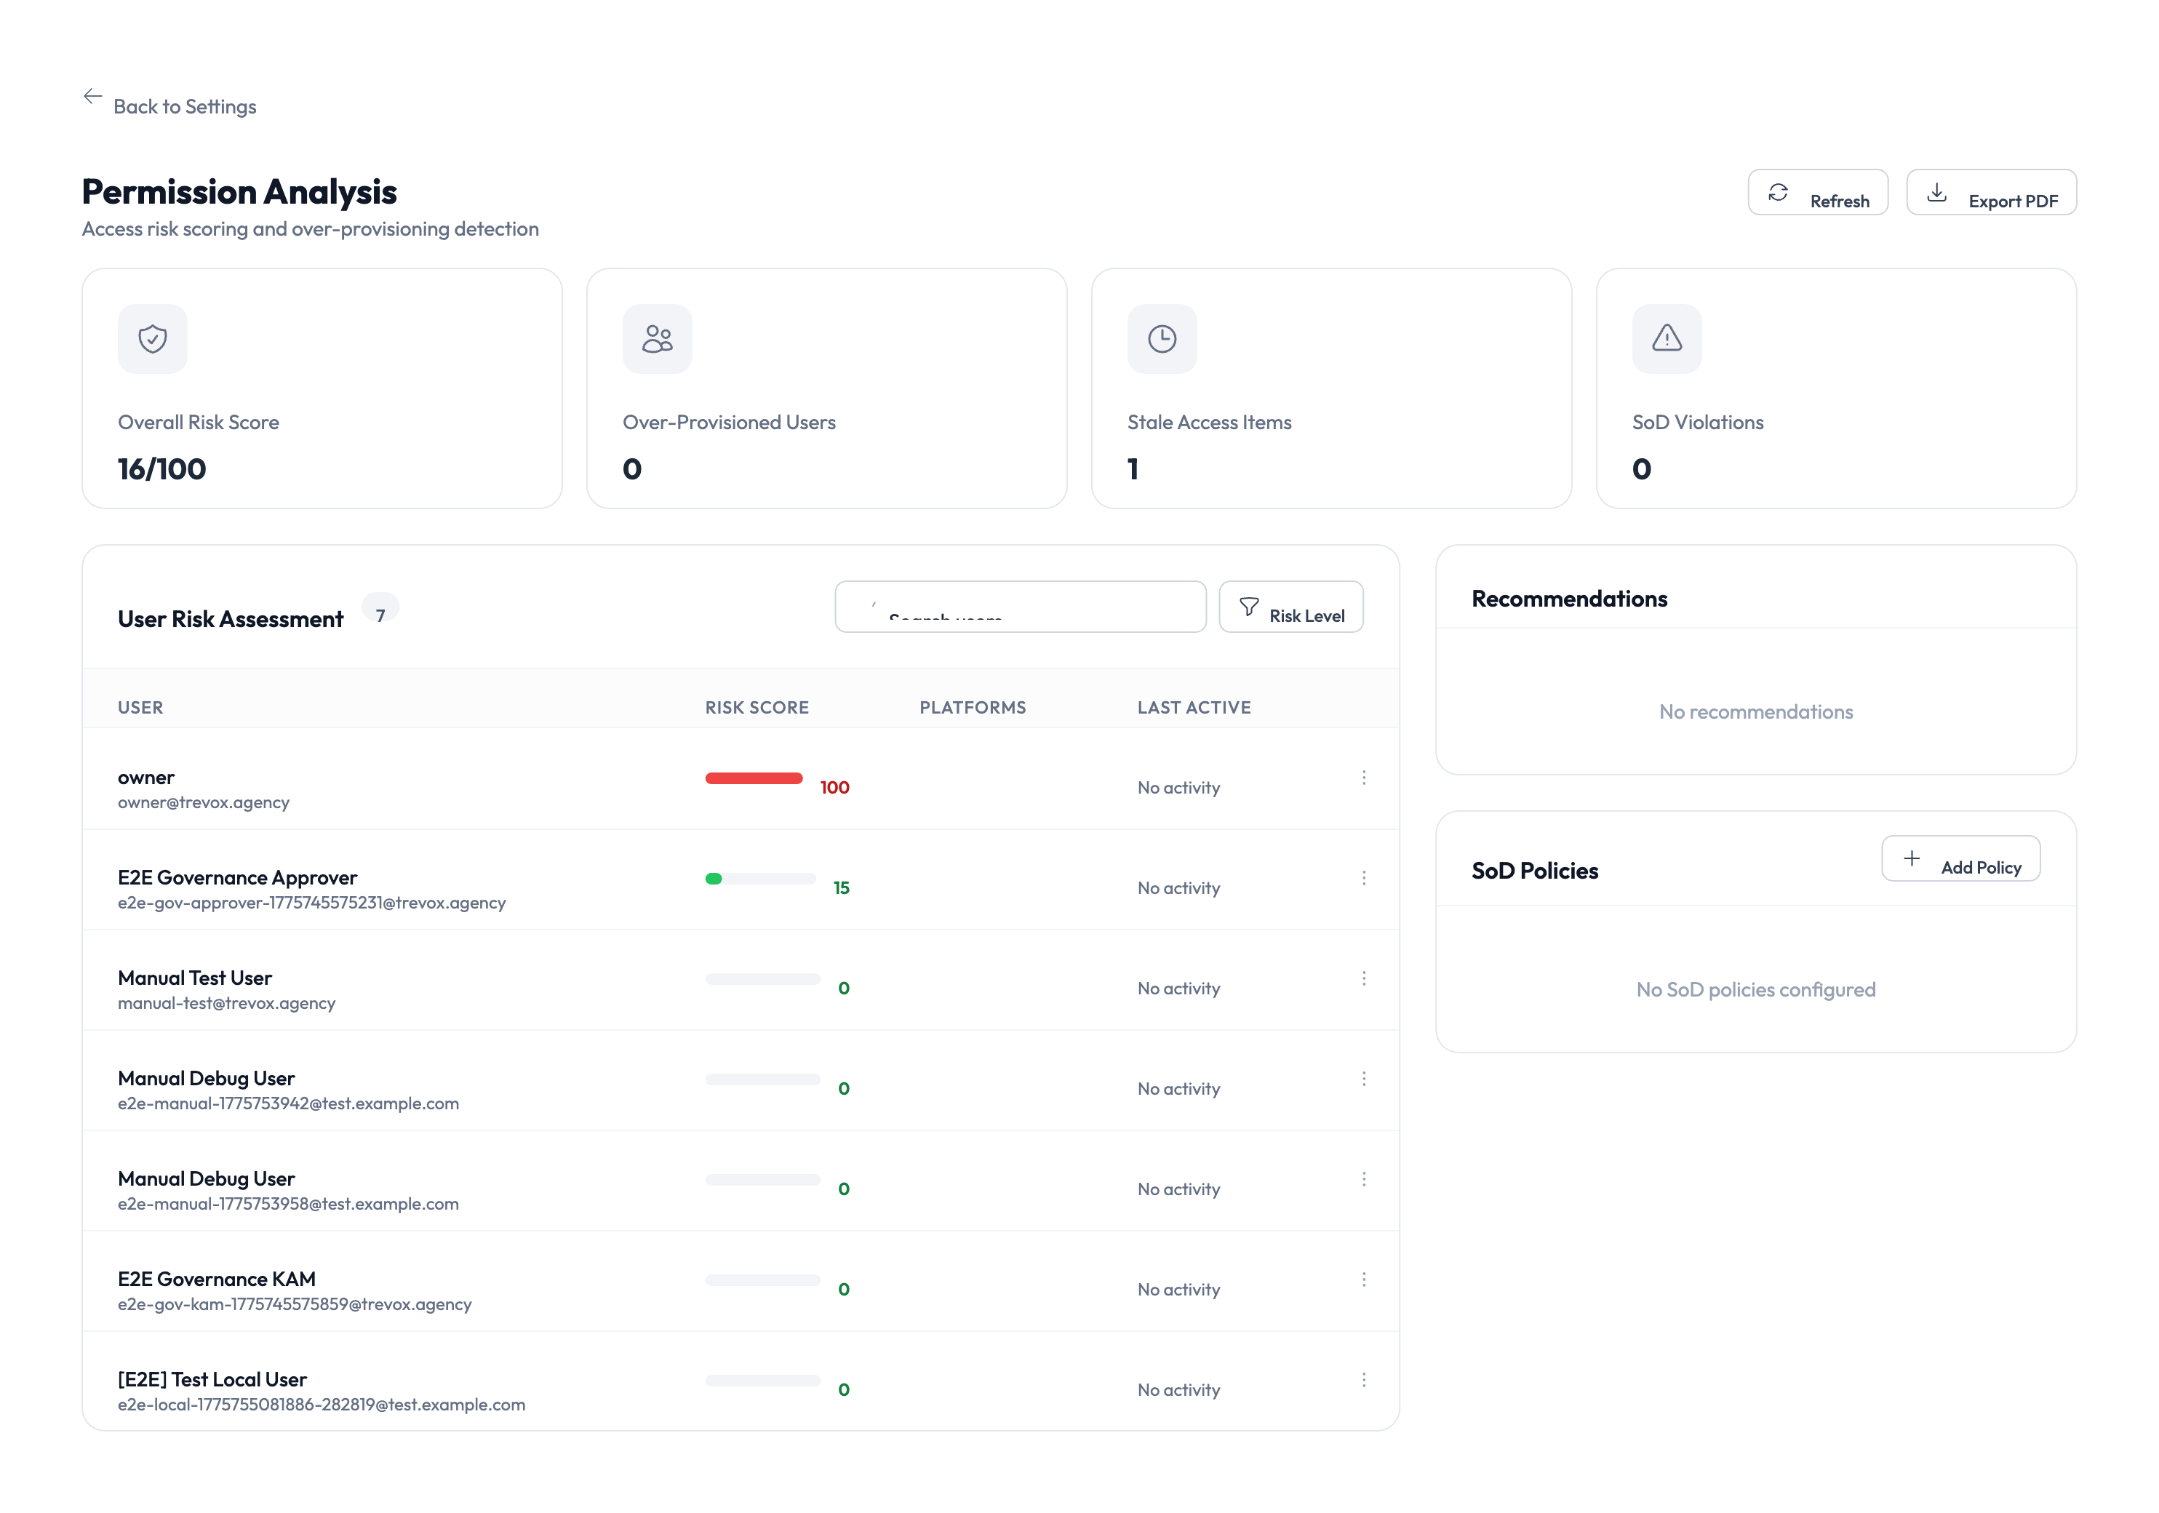Screen dimensions: 2159x1513
Task: Click the Search users input field
Action: click(x=1021, y=607)
